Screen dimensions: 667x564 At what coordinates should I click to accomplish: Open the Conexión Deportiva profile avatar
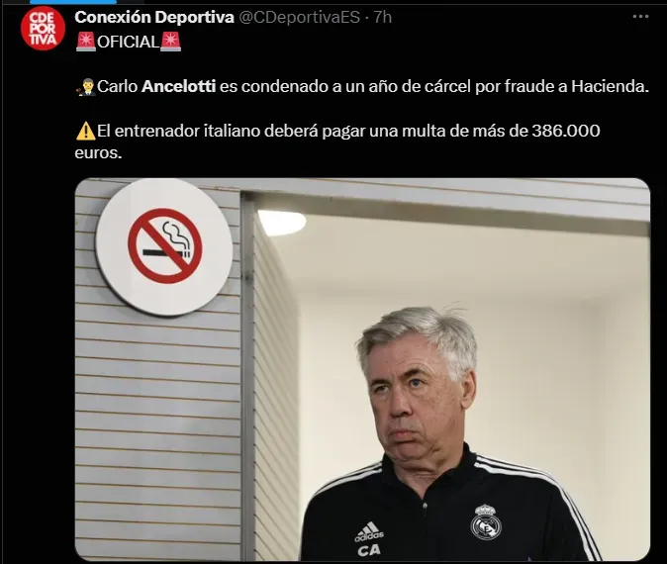point(43,29)
